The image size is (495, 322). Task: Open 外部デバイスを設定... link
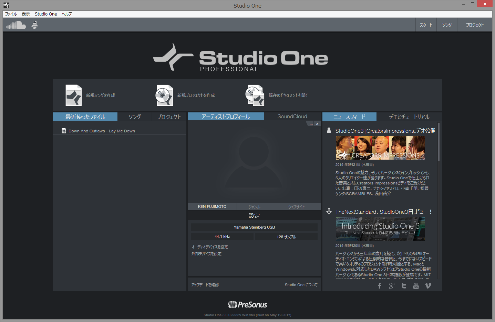tap(208, 254)
